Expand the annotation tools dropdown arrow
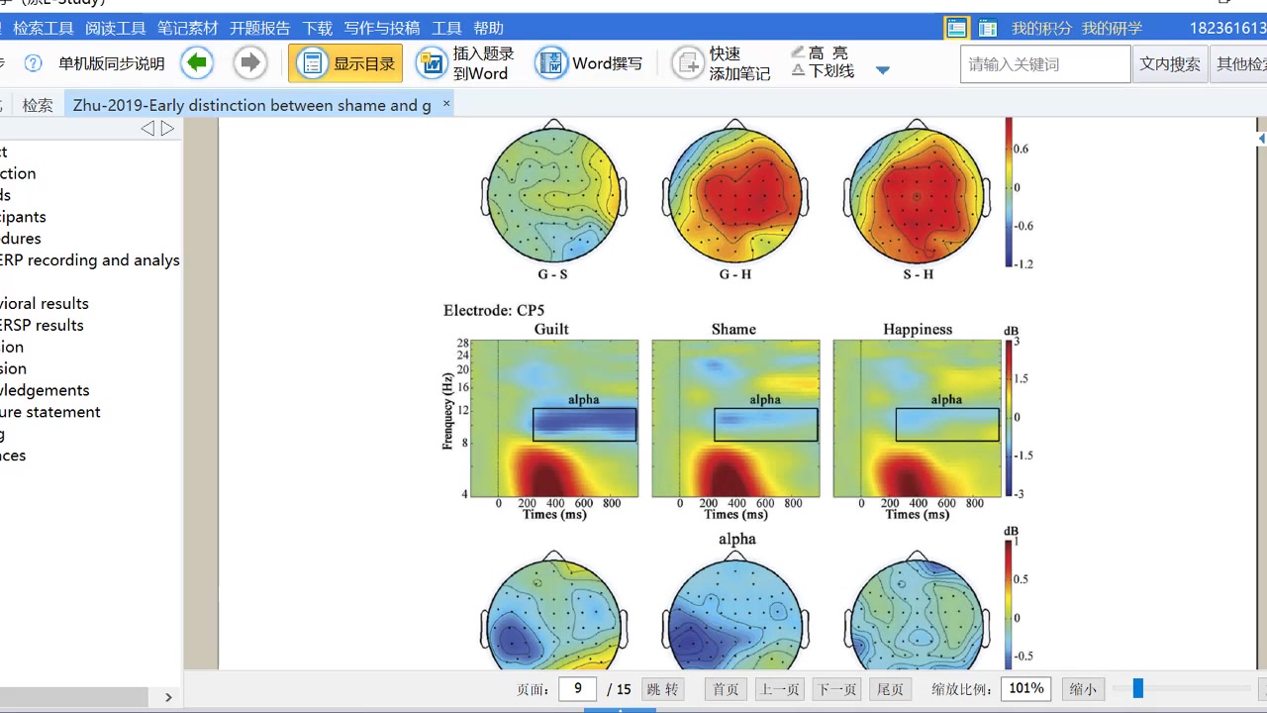The height and width of the screenshot is (713, 1267). (883, 70)
